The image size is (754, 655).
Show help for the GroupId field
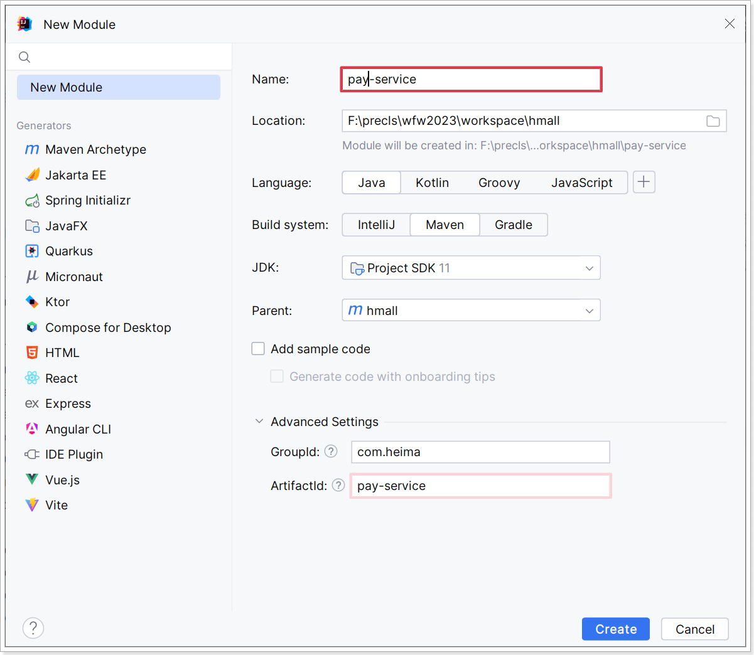(331, 452)
